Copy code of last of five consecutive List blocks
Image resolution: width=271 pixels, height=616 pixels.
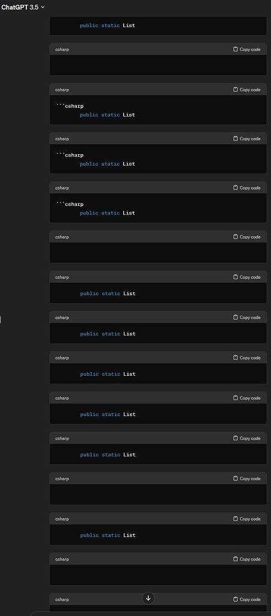pos(247,438)
